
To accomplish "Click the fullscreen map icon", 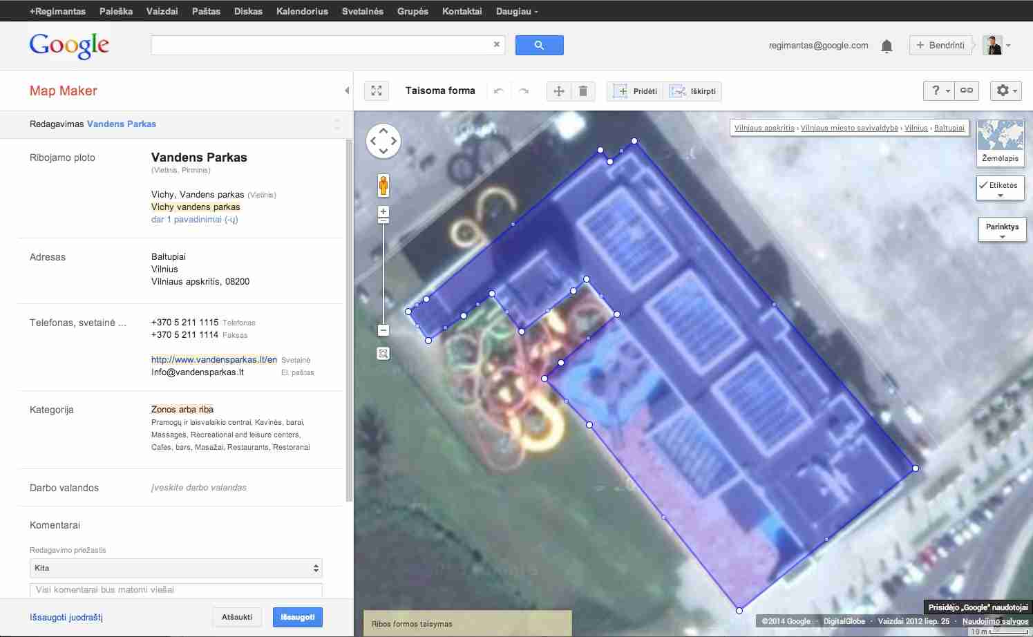I will 377,91.
